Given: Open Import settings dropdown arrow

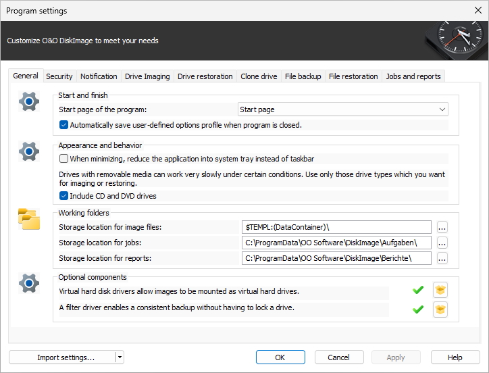Looking at the screenshot, I should (120, 357).
